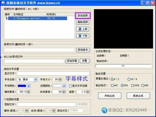Click the 字幕样式 subtitle style preview text
This screenshot has height=117, width=156.
[x=77, y=79]
